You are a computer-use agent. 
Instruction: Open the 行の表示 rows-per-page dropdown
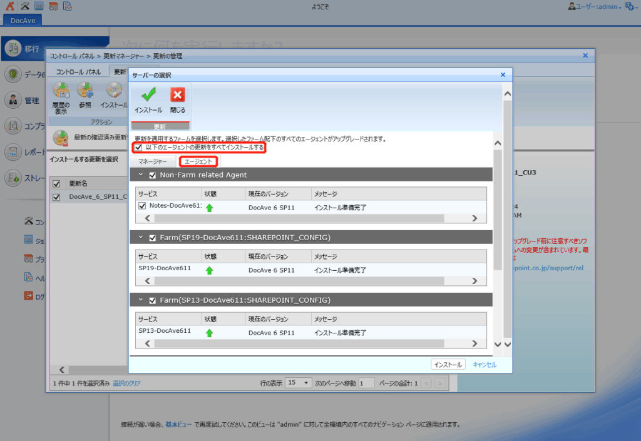click(x=298, y=383)
